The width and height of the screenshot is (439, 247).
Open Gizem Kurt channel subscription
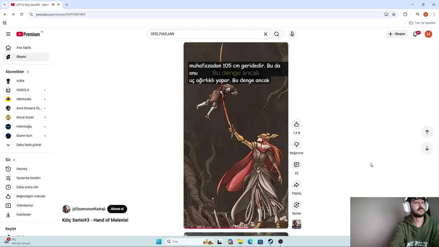coord(26,136)
